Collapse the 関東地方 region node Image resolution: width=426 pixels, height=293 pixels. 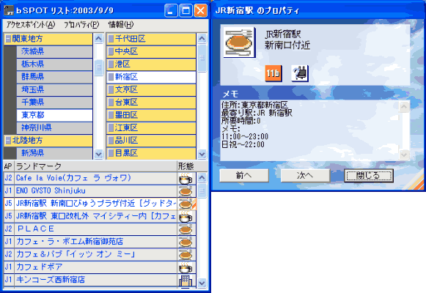(x=8, y=39)
